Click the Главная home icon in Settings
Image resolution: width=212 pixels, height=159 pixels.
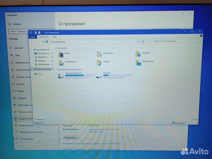point(9,24)
